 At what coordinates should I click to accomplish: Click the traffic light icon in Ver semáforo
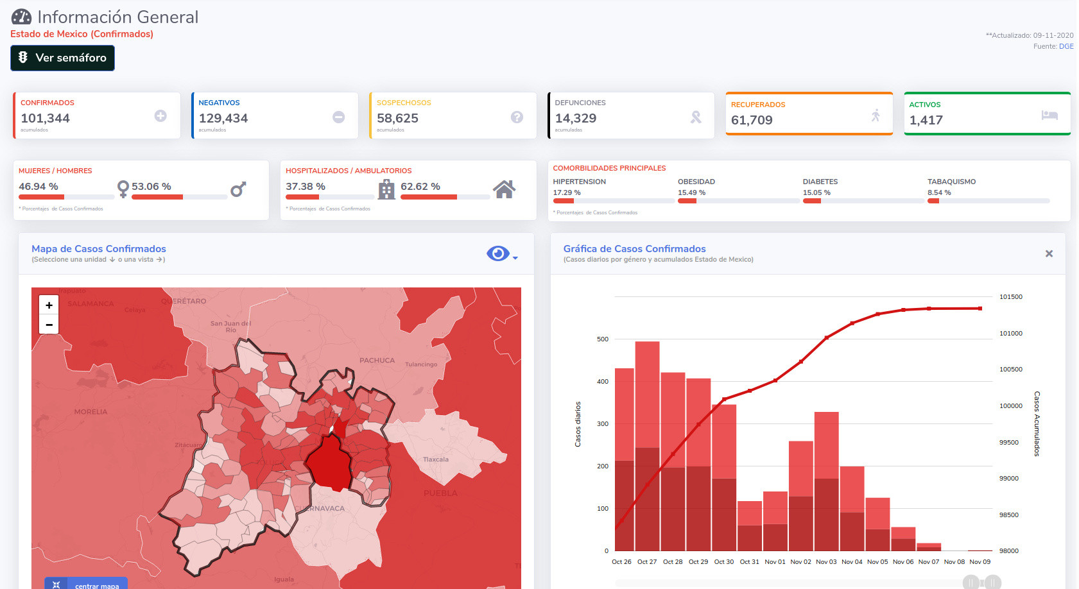[x=23, y=57]
